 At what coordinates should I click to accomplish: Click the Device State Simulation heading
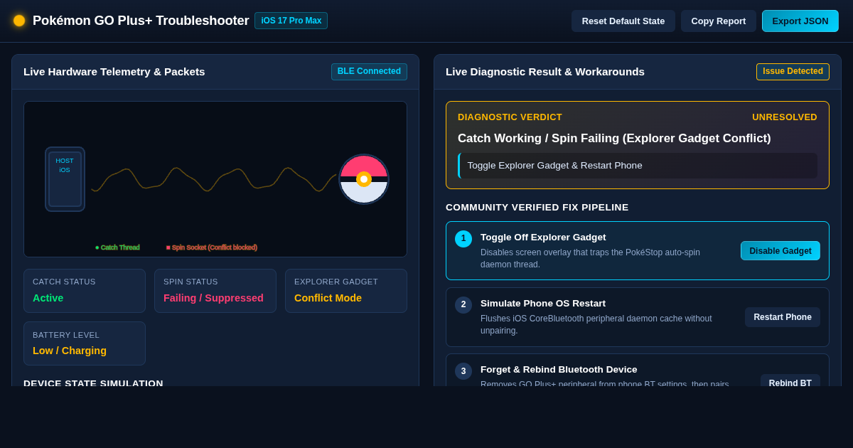93,383
